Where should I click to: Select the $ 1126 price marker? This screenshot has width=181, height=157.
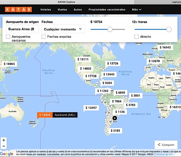[120, 112]
